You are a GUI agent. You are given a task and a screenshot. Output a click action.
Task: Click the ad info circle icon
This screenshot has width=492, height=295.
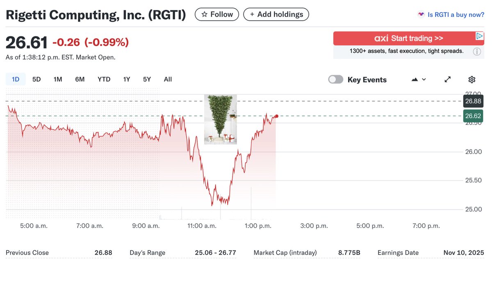tap(477, 52)
